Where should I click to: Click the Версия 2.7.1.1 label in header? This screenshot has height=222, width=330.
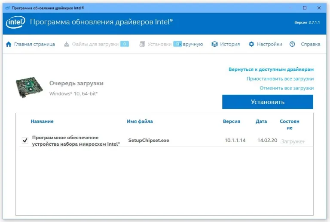click(307, 22)
